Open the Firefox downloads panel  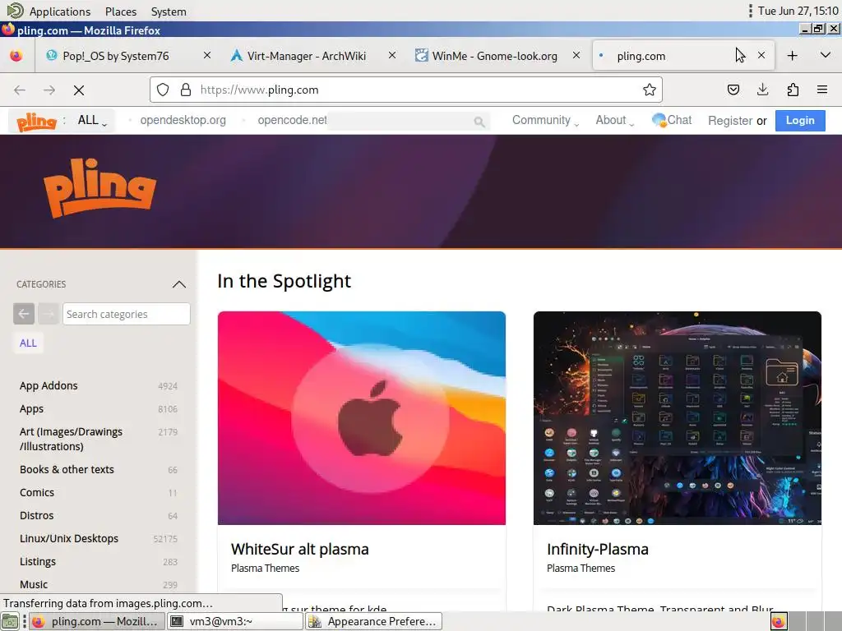pyautogui.click(x=762, y=90)
